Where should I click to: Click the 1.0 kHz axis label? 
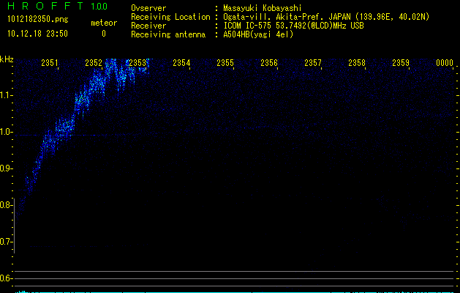coord(6,132)
